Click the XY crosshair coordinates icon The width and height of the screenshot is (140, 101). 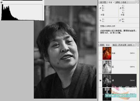click(100, 20)
